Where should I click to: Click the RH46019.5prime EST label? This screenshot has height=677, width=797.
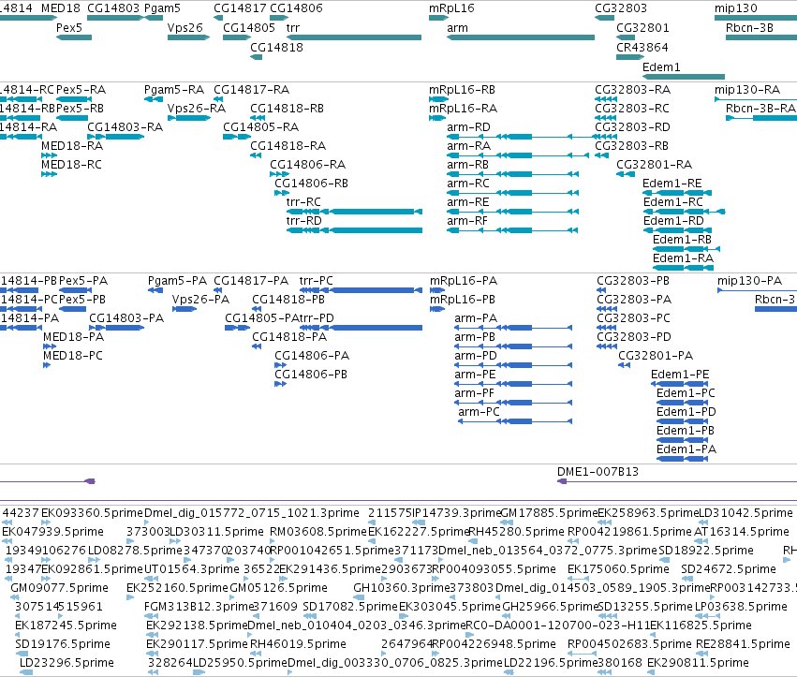point(298,644)
